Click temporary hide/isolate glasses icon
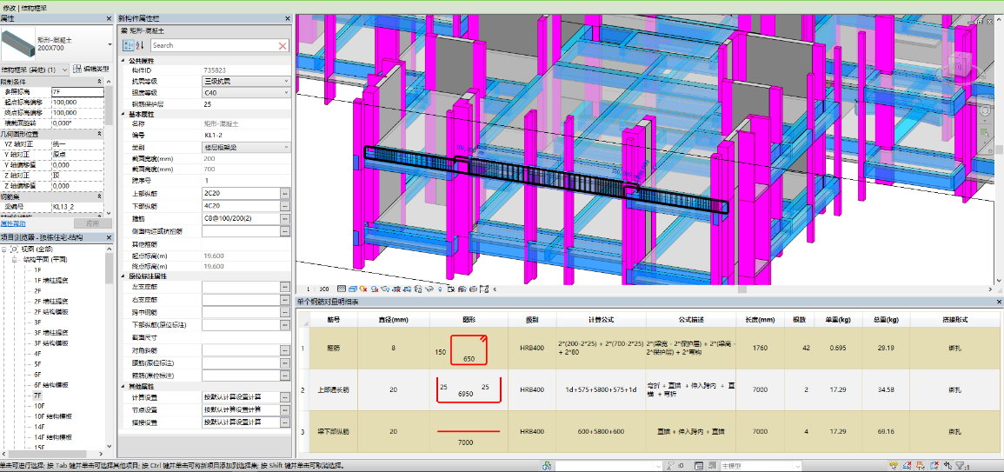 click(429, 289)
